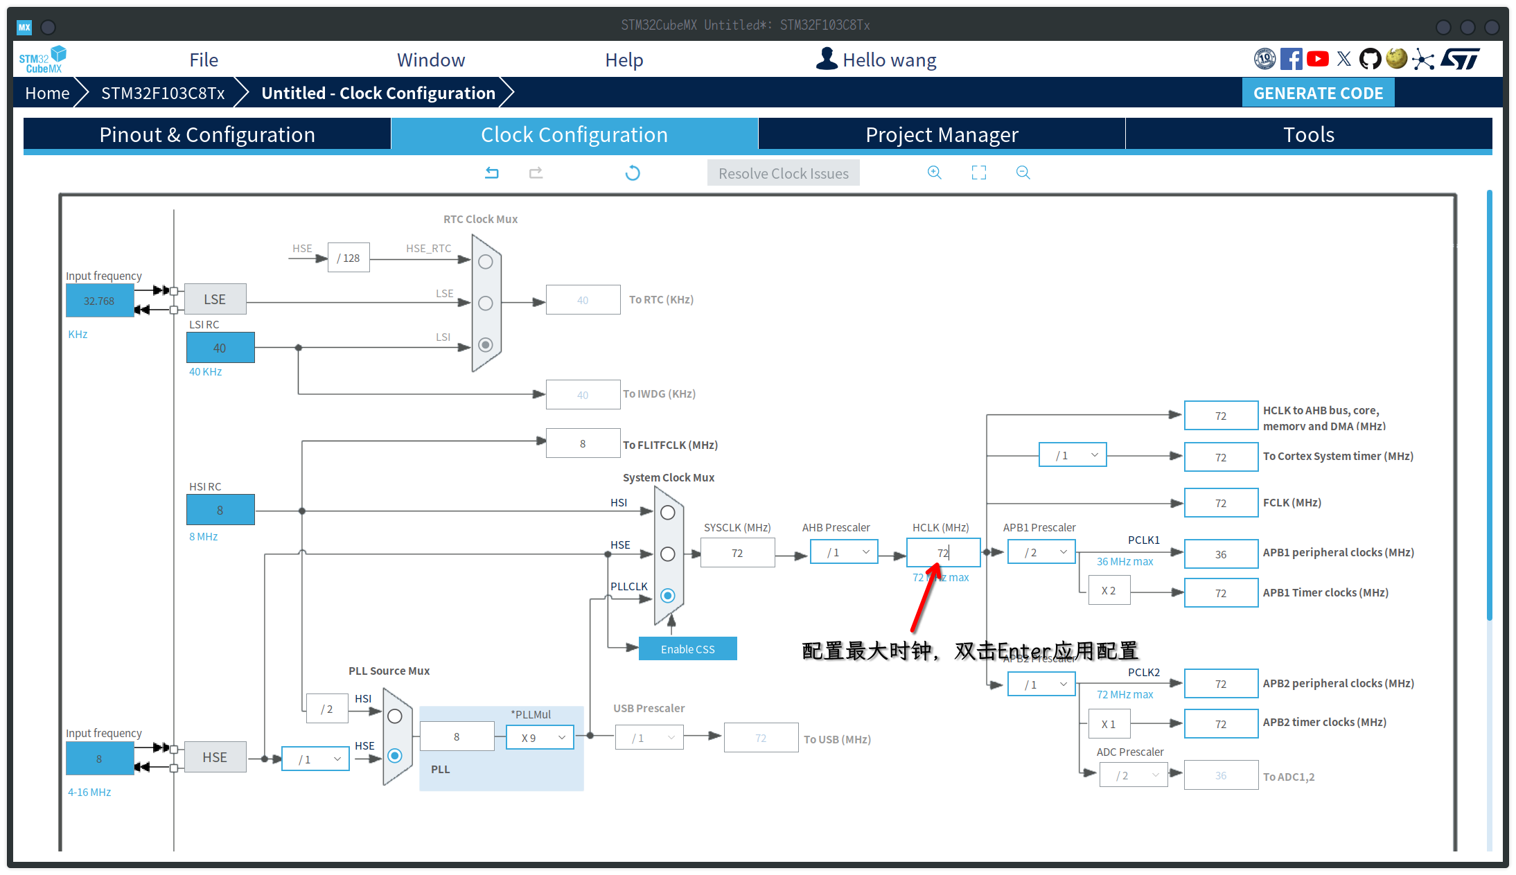The width and height of the screenshot is (1516, 875).
Task: Click the vertical scrollbar on the right
Action: point(1490,405)
